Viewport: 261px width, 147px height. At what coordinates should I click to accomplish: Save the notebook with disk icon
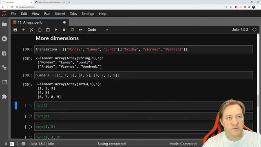click(x=15, y=30)
